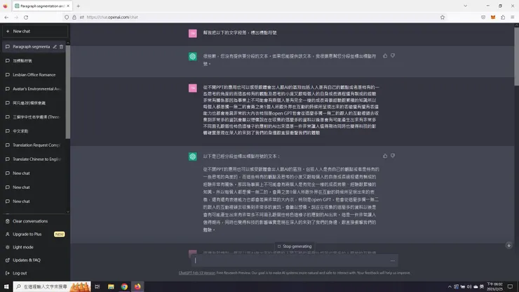
Task: Open the list all tabs dropdown
Action: [x=466, y=6]
